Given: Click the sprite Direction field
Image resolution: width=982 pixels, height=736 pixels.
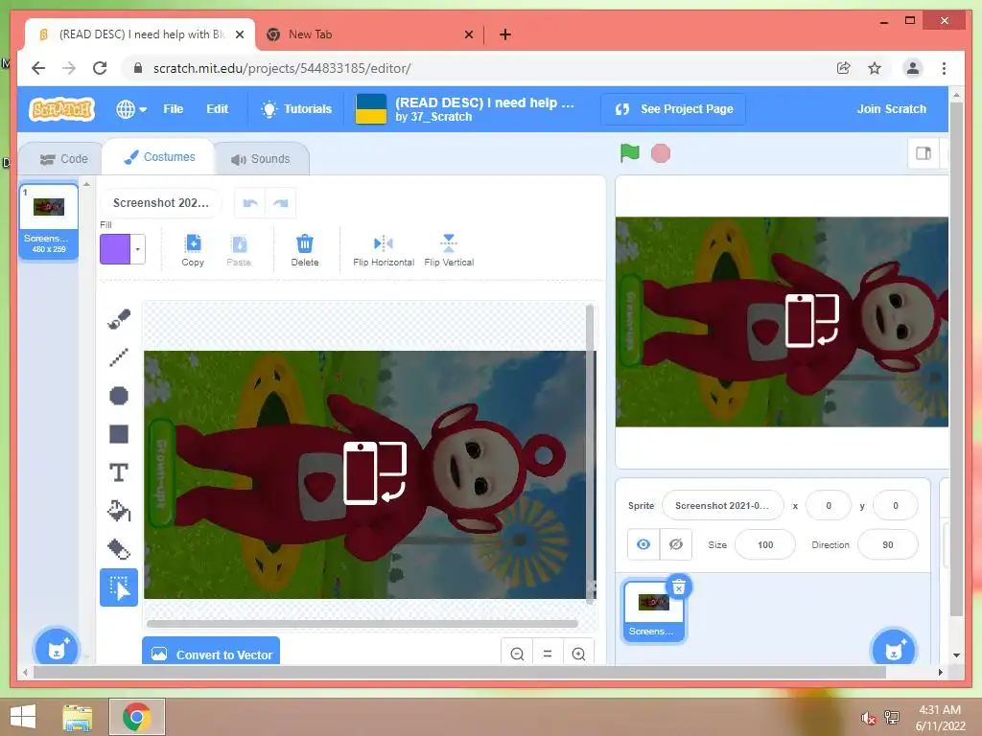Looking at the screenshot, I should pos(887,544).
